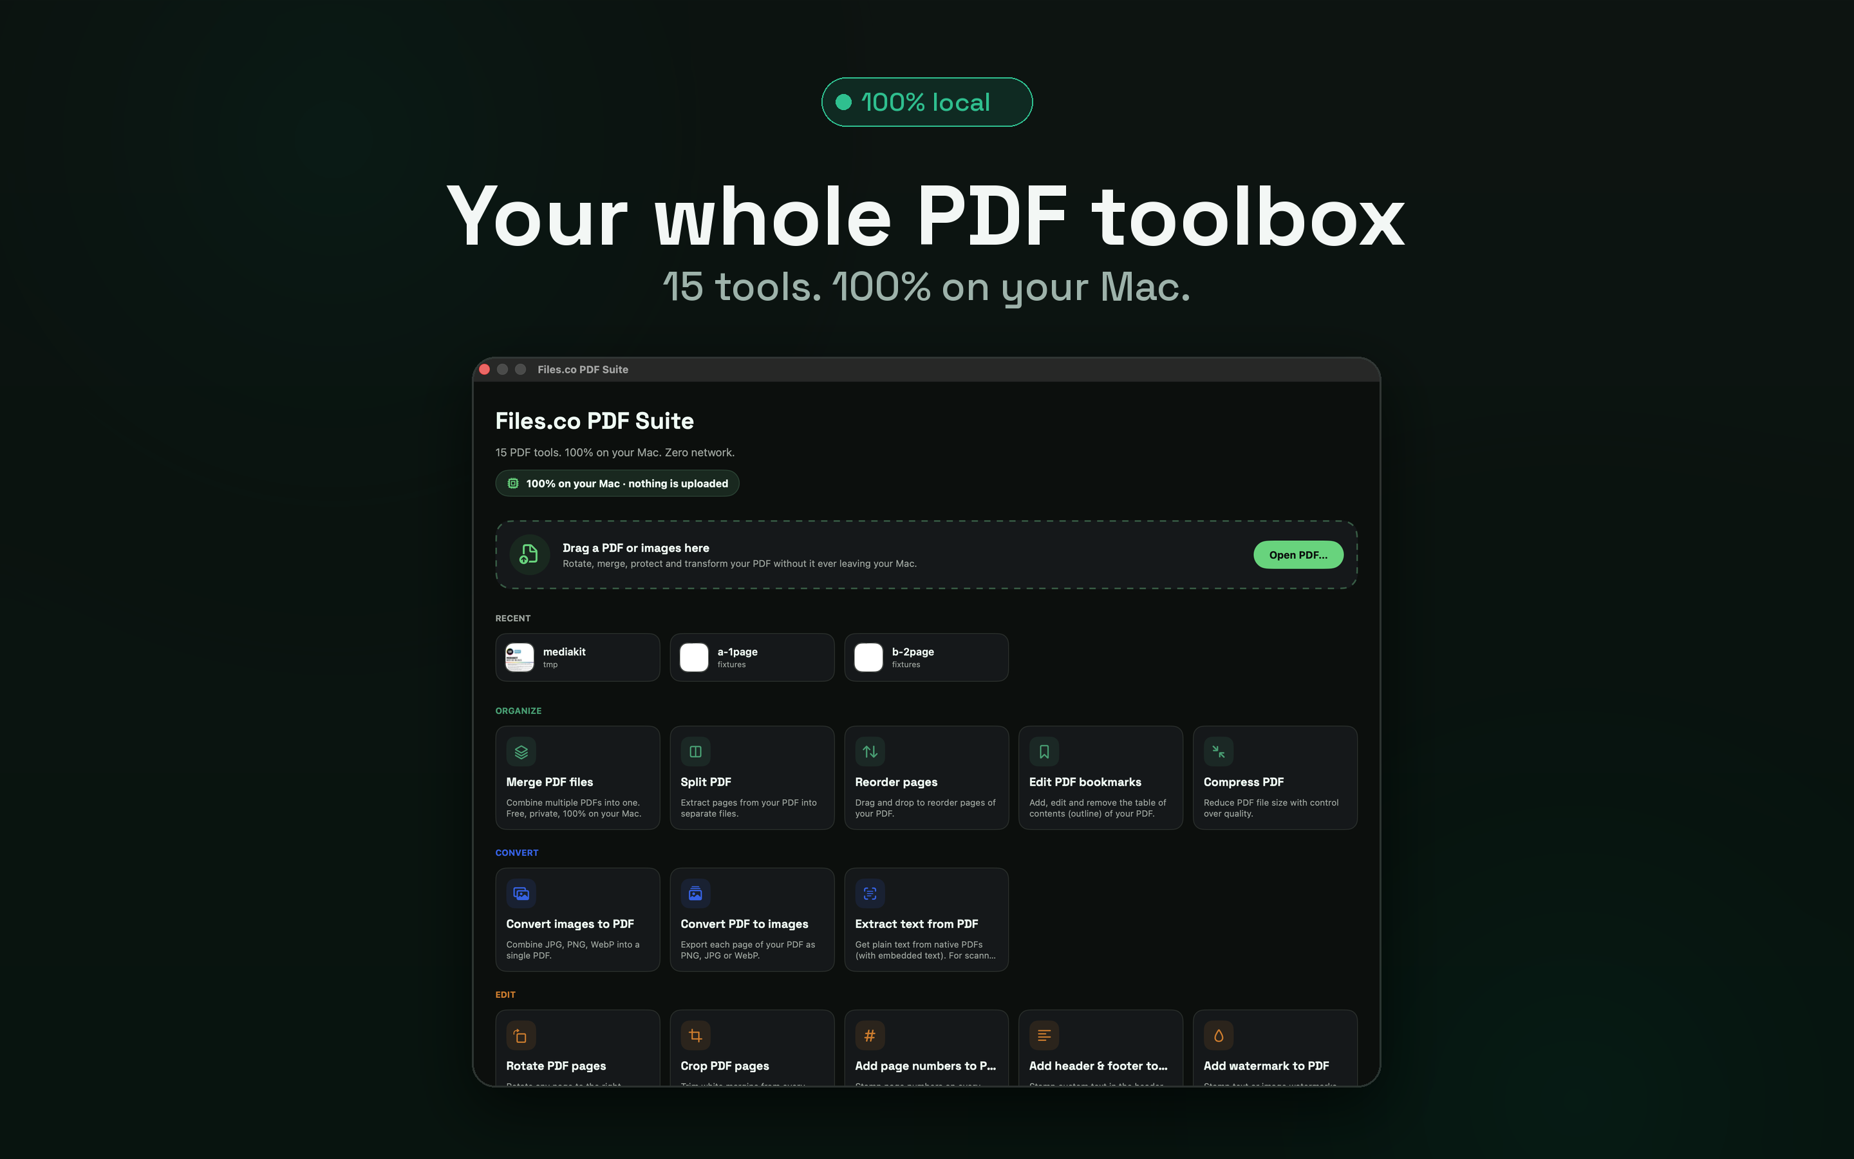Click the Rotate PDF pages icon
This screenshot has height=1159, width=1854.
point(521,1035)
